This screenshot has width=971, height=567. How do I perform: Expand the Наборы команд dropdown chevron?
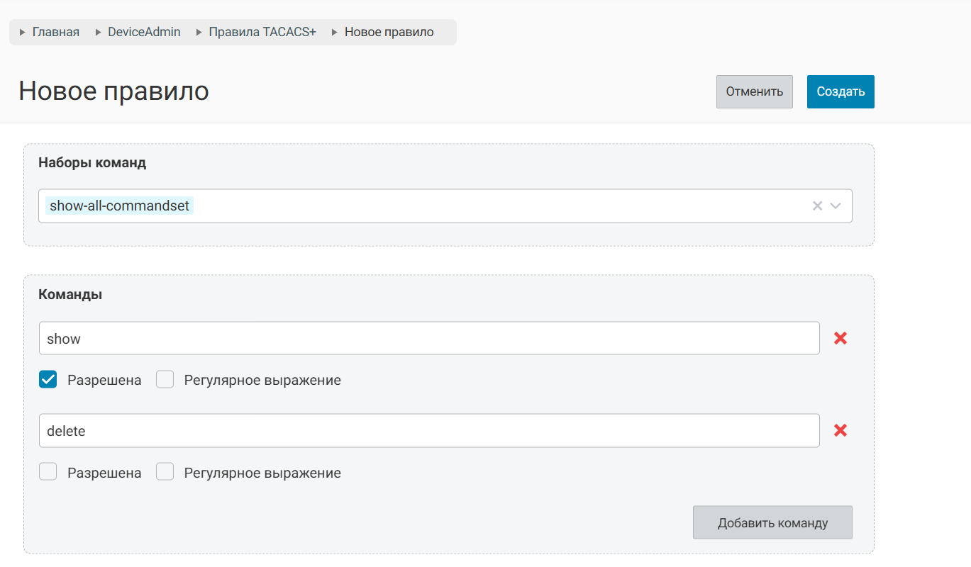pos(836,206)
